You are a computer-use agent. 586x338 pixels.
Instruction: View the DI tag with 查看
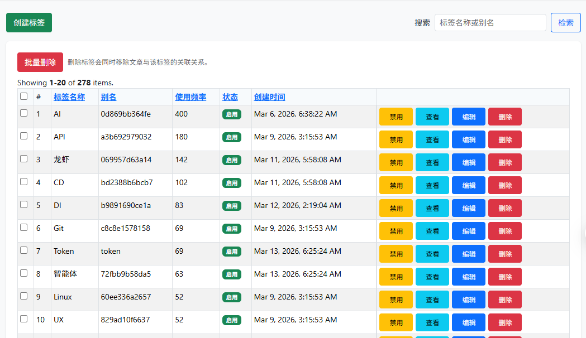pyautogui.click(x=432, y=208)
